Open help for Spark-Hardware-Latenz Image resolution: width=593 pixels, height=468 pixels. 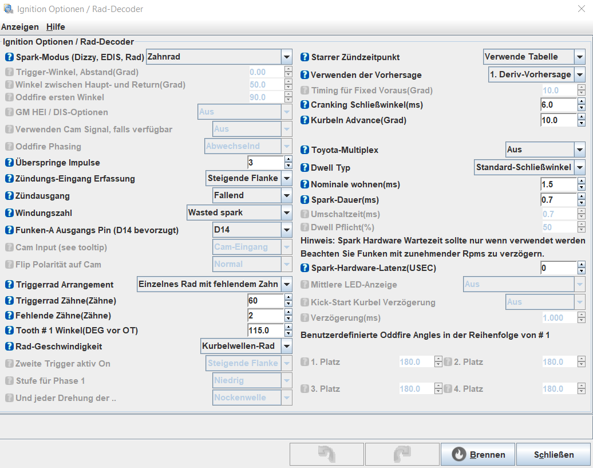(x=305, y=268)
